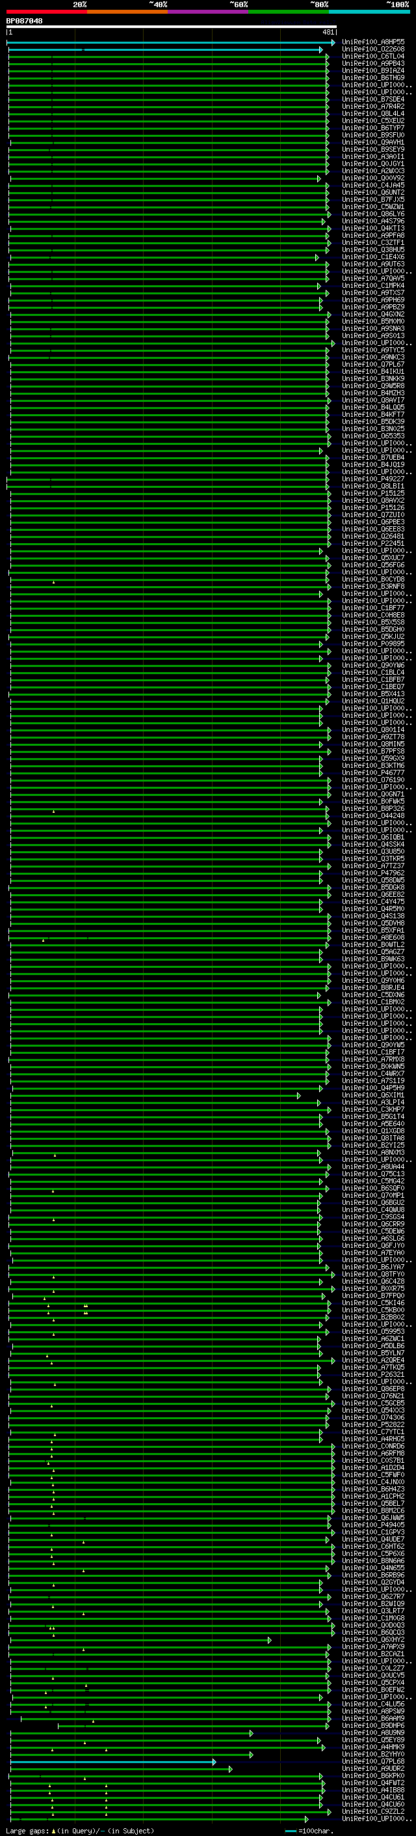Open the UniRef100_P52822 hit
This screenshot has height=1836, width=416.
point(373,1424)
